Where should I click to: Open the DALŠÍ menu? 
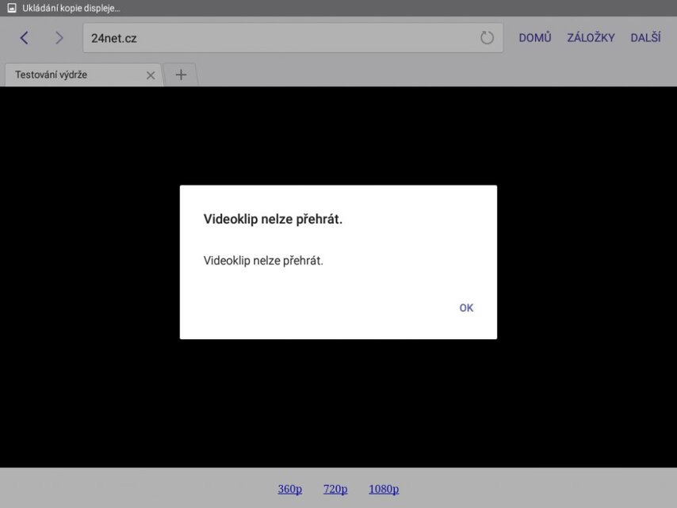point(645,38)
